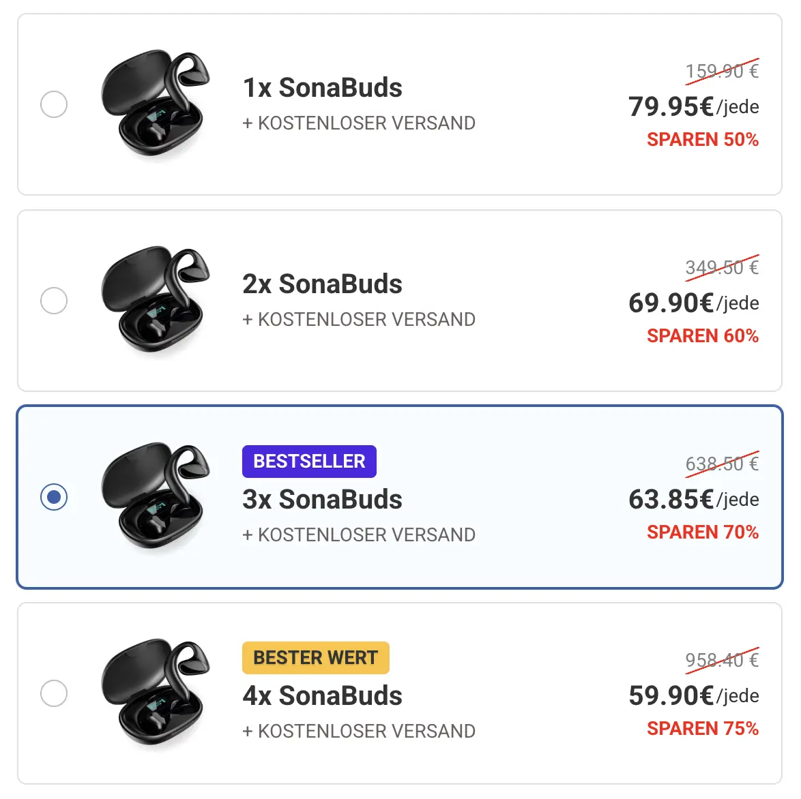
Task: Click the 4x SonaBuds title
Action: coord(322,696)
